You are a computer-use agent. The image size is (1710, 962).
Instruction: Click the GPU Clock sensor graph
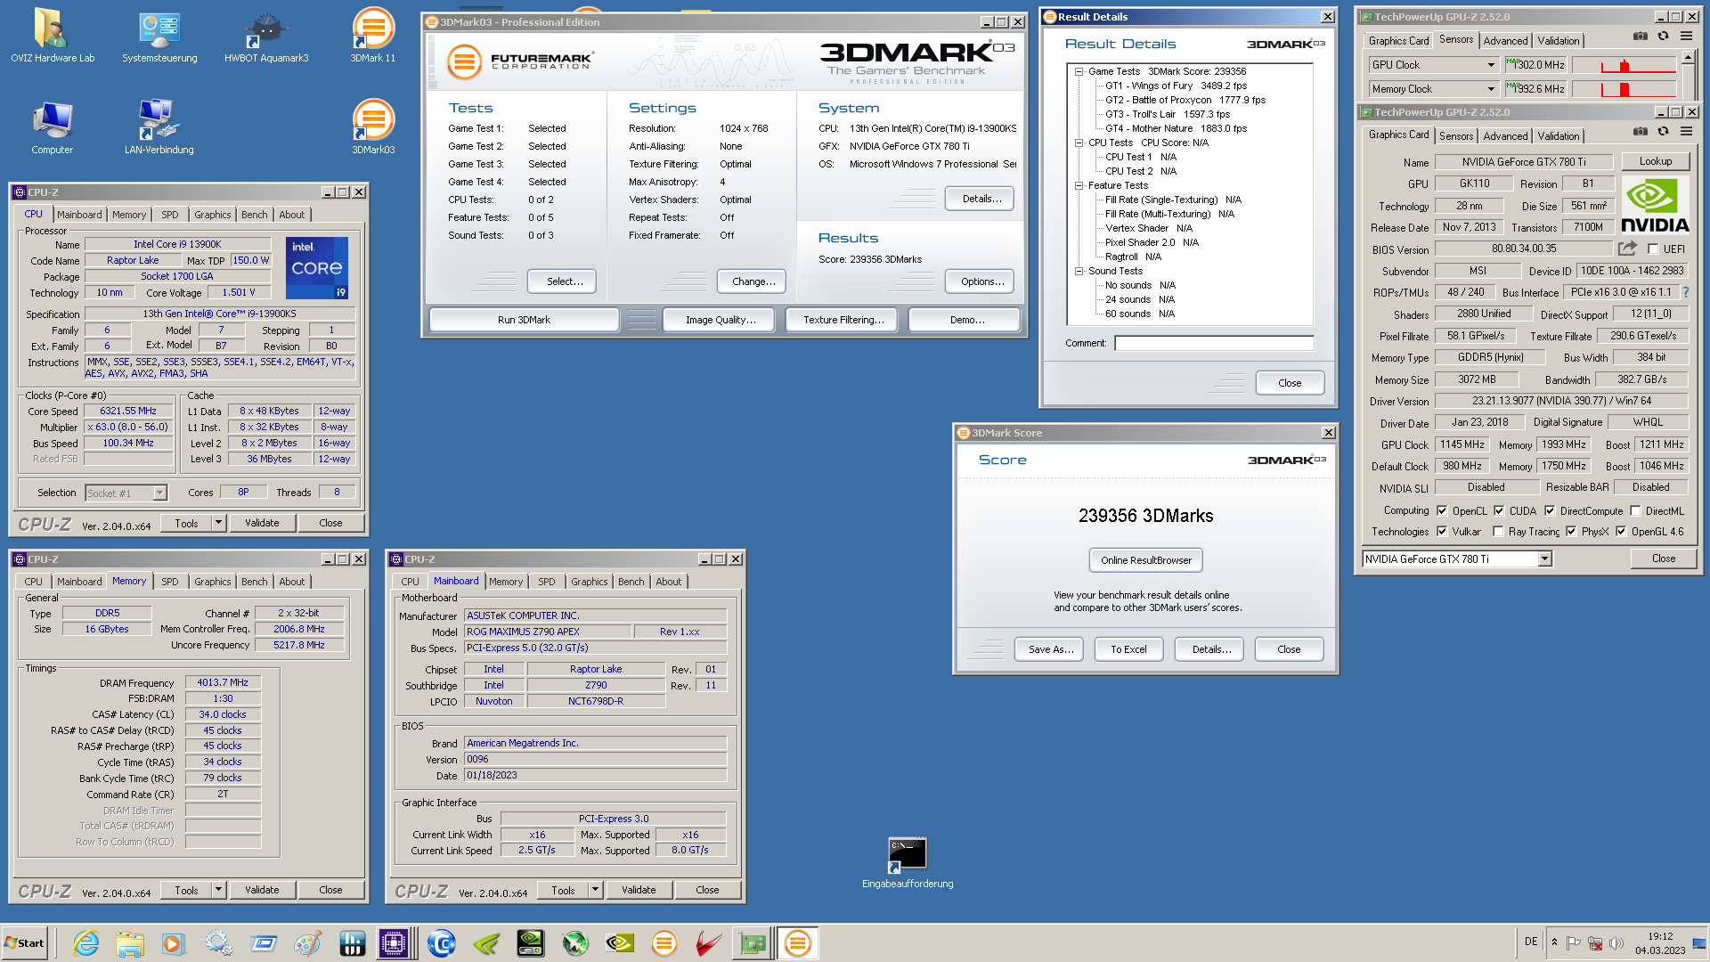point(1624,65)
